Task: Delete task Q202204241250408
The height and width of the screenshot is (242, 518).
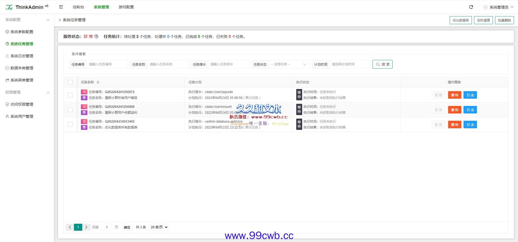Action: coord(455,110)
